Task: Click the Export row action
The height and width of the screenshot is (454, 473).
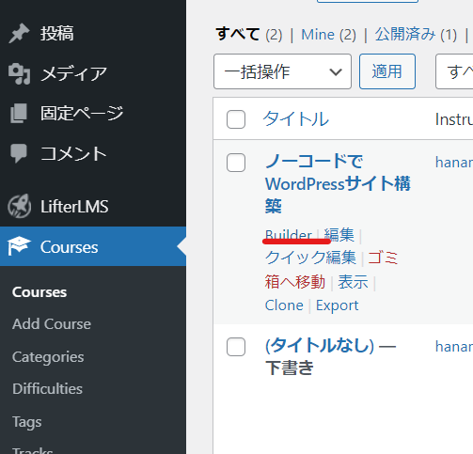Action: click(x=337, y=305)
